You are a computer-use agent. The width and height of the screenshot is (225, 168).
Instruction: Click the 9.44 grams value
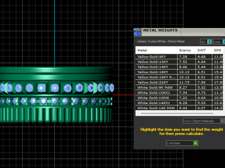click(183, 108)
